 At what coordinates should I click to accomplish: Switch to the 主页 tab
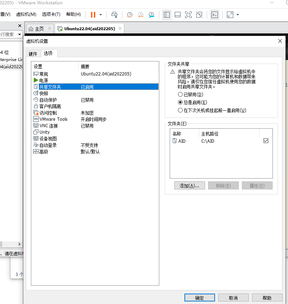[x=36, y=29]
